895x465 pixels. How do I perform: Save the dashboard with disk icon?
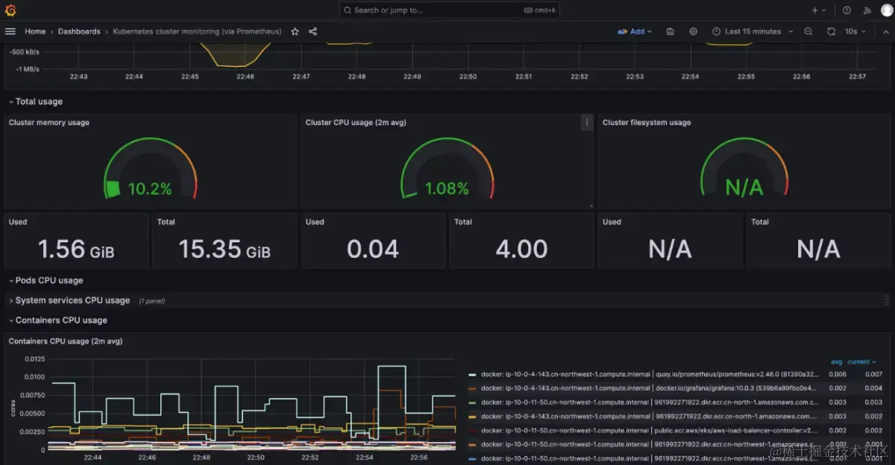pyautogui.click(x=671, y=31)
